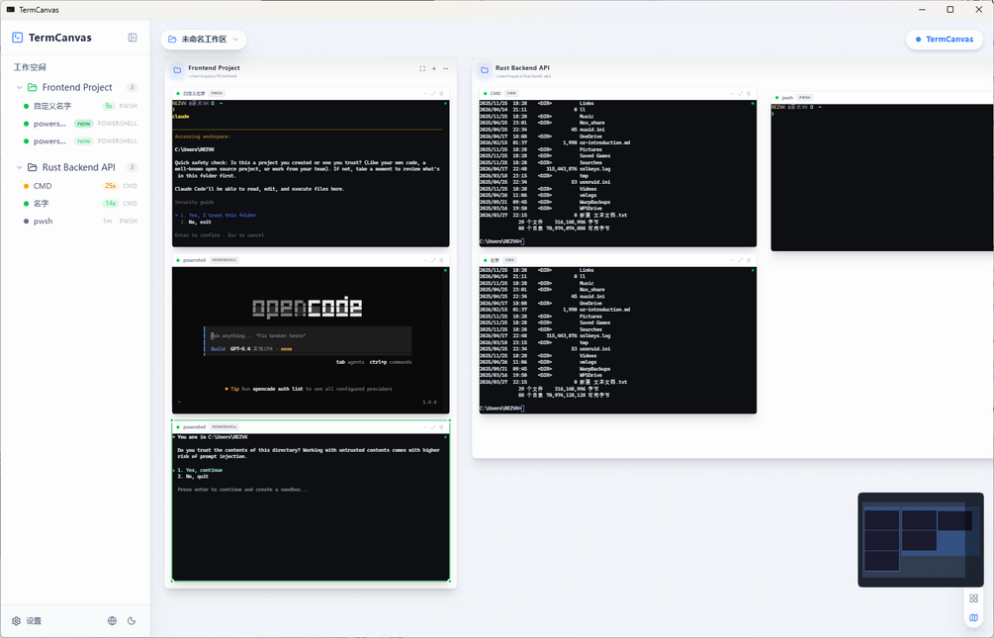Viewport: 994px width, 638px height.
Task: Click the Frontend Project group title
Action: tap(214, 68)
